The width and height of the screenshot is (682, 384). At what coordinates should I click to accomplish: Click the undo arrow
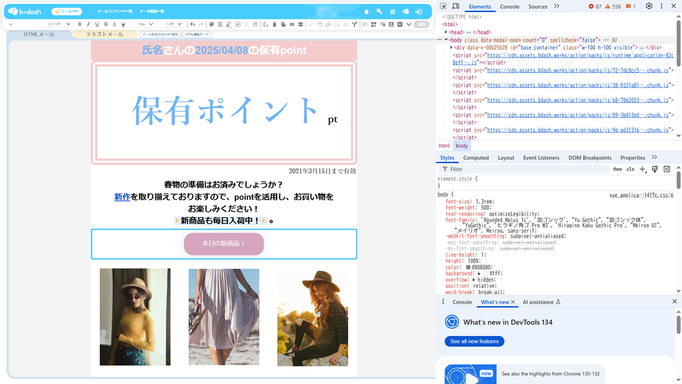(x=192, y=24)
